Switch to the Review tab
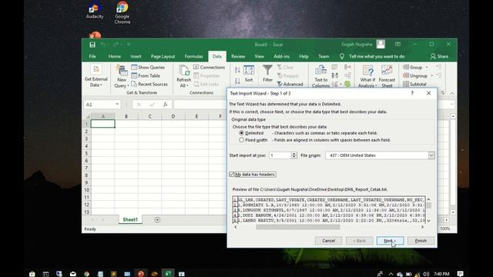Image resolution: width=493 pixels, height=277 pixels. click(x=238, y=56)
